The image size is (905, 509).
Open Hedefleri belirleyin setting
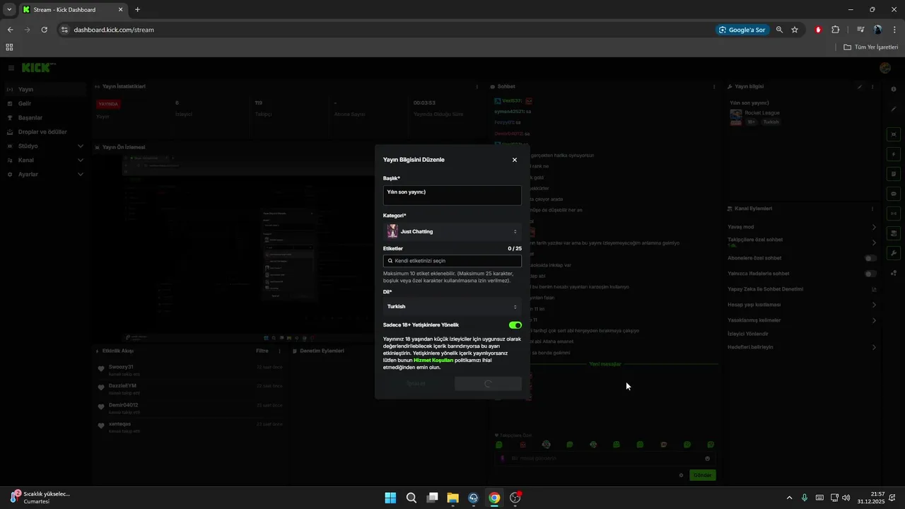pos(802,347)
